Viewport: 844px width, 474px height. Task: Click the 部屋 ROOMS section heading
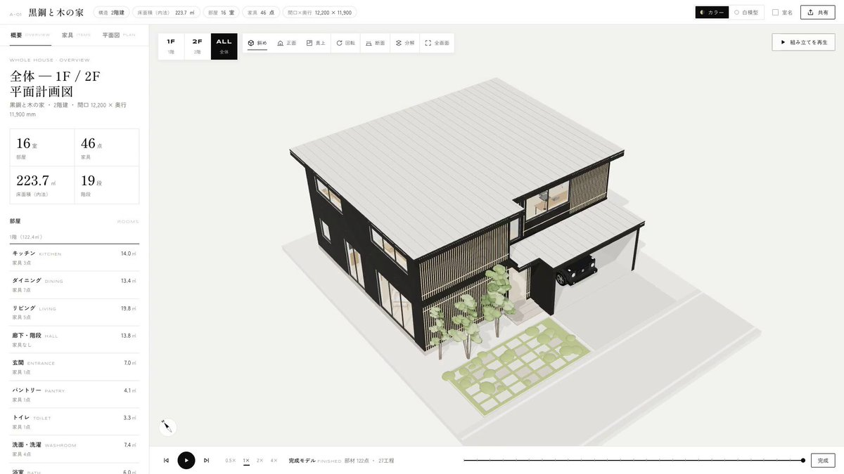75,221
